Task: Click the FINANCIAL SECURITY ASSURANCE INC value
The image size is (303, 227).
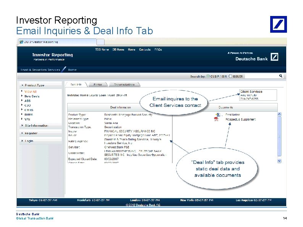Action: click(x=130, y=131)
